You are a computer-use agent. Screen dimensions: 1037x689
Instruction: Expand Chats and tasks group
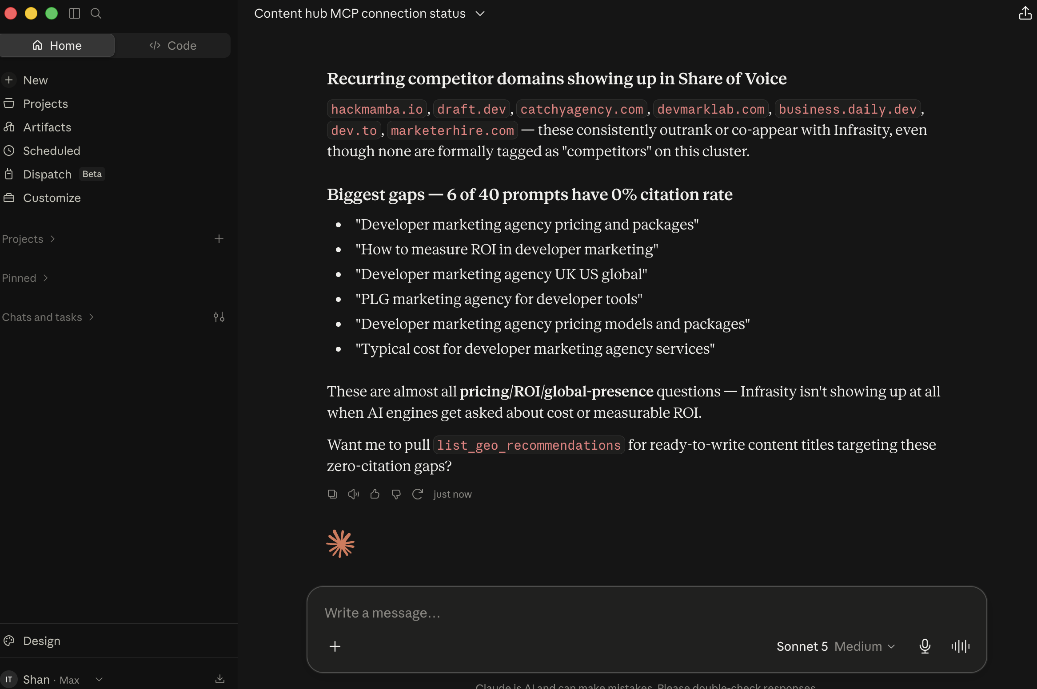[x=48, y=317]
